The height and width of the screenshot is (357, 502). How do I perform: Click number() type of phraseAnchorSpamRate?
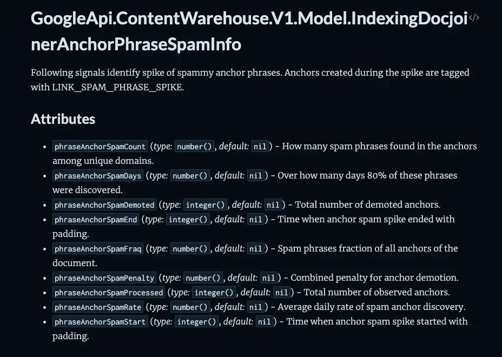pos(190,307)
